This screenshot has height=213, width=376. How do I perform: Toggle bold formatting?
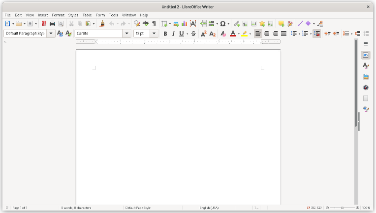(x=165, y=34)
